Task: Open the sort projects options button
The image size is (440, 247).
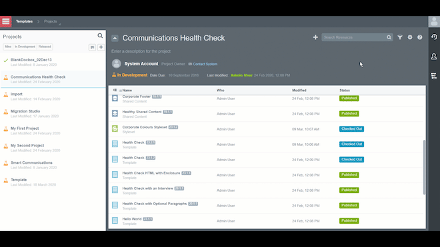Action: pos(92,47)
